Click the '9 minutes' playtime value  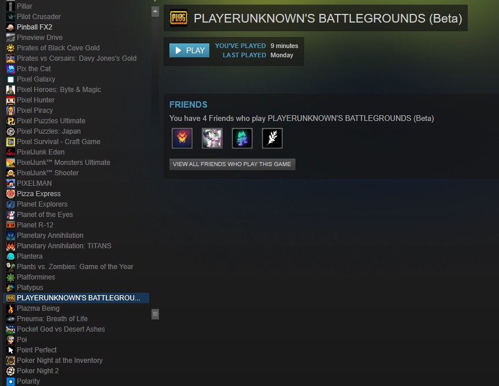(284, 46)
